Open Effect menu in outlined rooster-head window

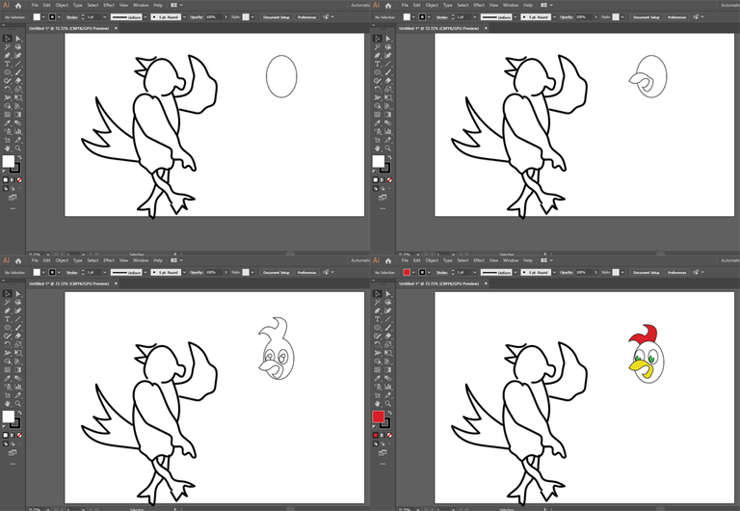(x=109, y=260)
